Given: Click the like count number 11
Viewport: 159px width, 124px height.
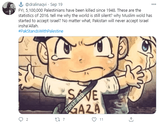Looking at the screenshot, I should point(101,119).
